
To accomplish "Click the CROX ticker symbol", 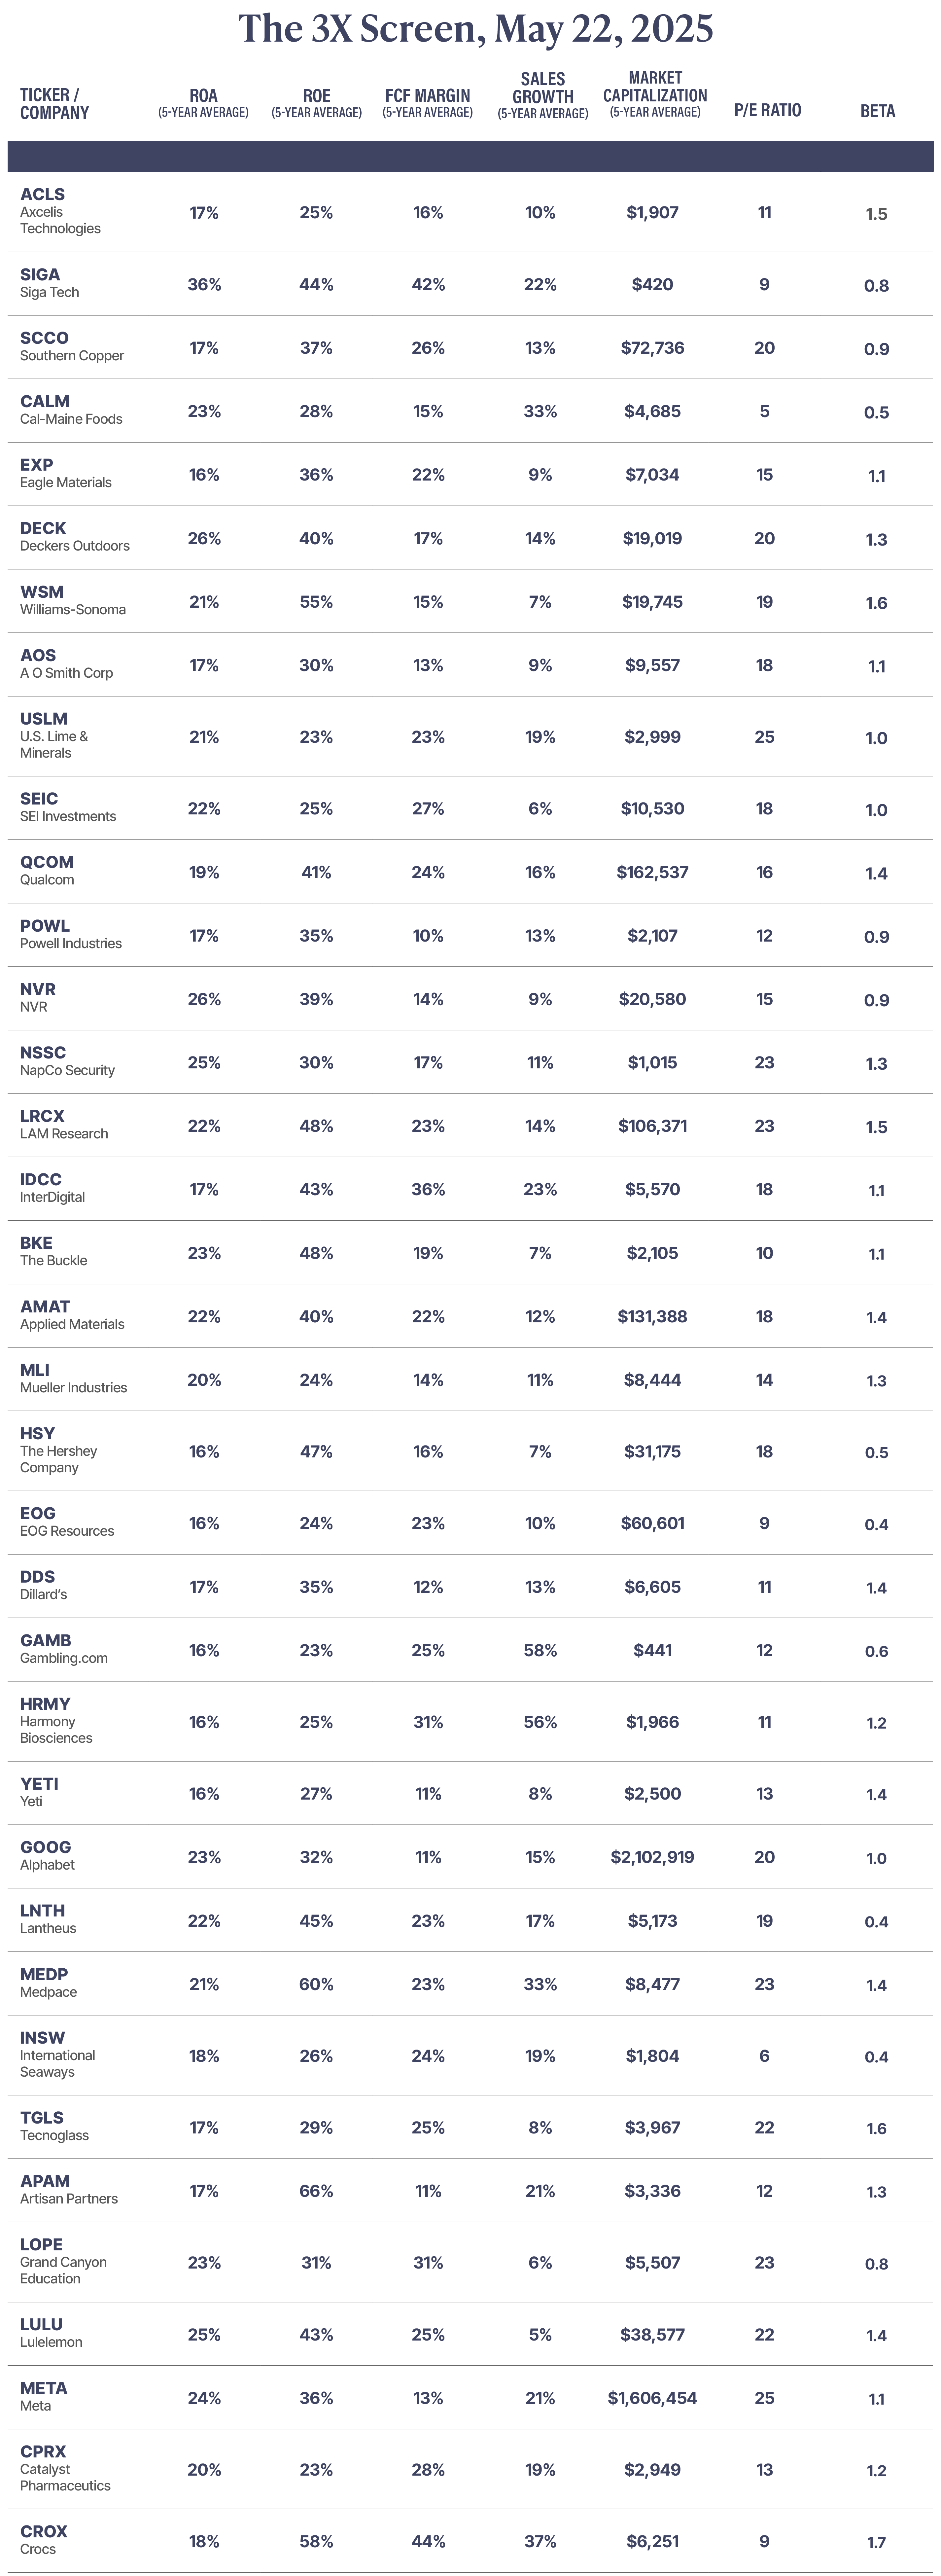I will click(x=44, y=2531).
